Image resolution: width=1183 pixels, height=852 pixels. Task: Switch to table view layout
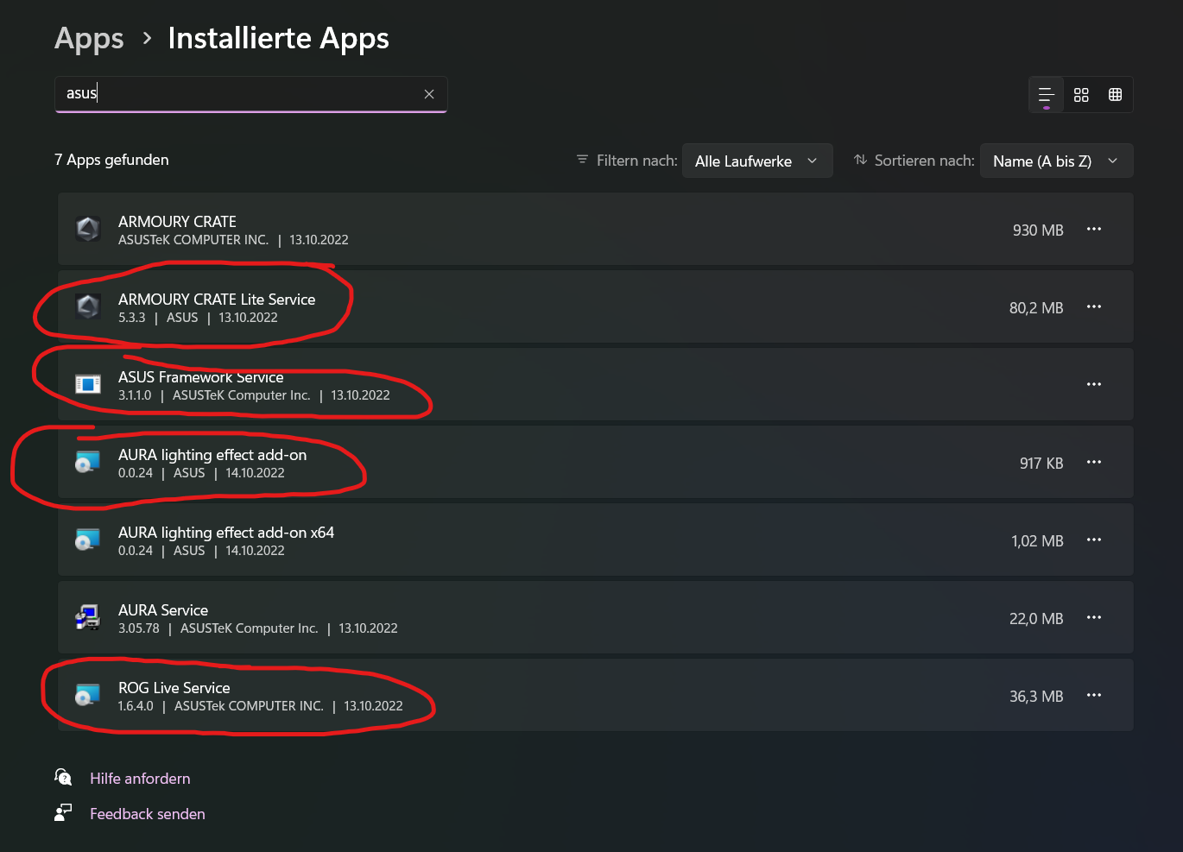point(1116,95)
